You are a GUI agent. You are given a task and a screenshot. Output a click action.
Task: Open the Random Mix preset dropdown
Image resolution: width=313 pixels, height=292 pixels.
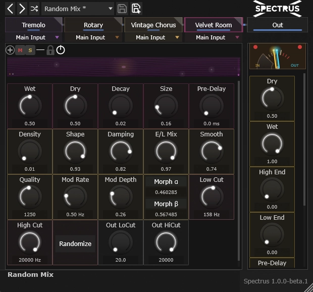(x=78, y=9)
